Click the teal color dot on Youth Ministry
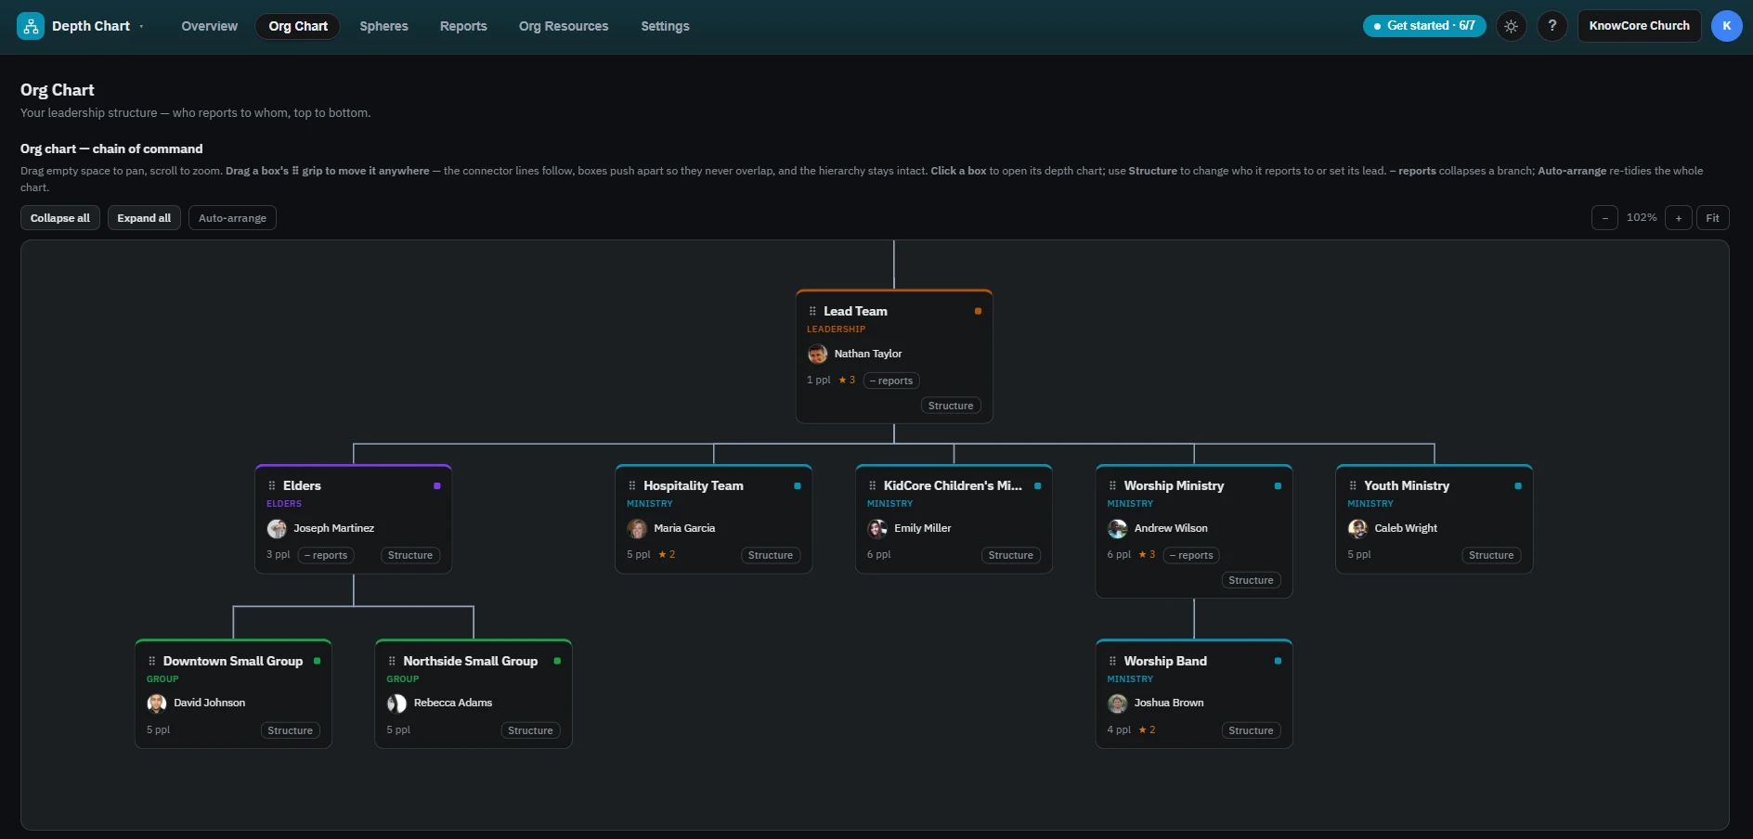Screen dimensions: 1753x839 (1518, 485)
